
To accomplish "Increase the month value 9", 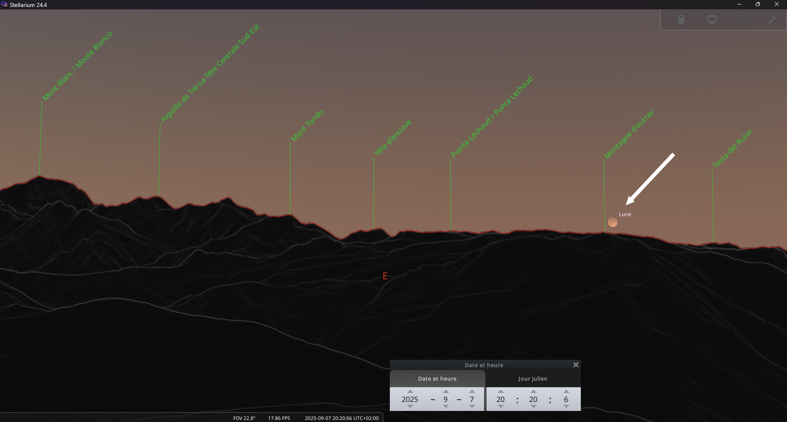I will click(446, 391).
